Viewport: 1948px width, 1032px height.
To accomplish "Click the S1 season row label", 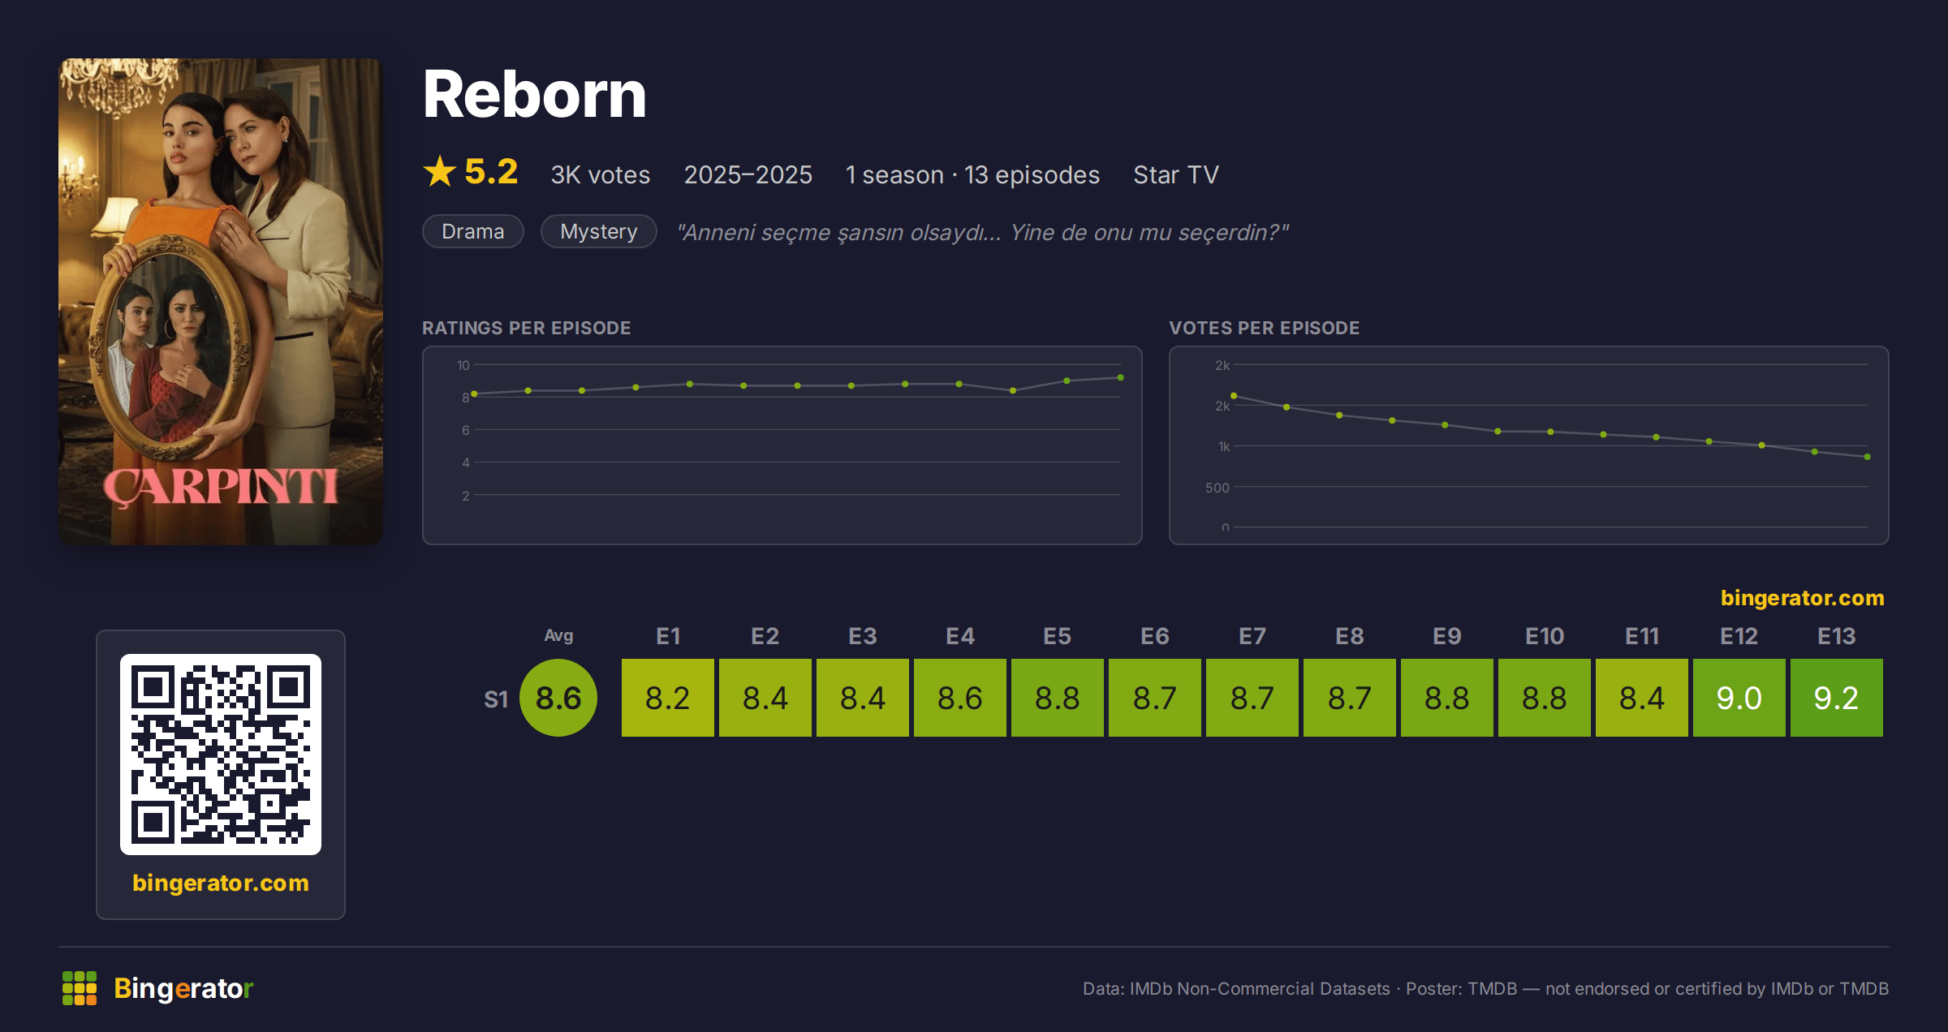I will [496, 699].
